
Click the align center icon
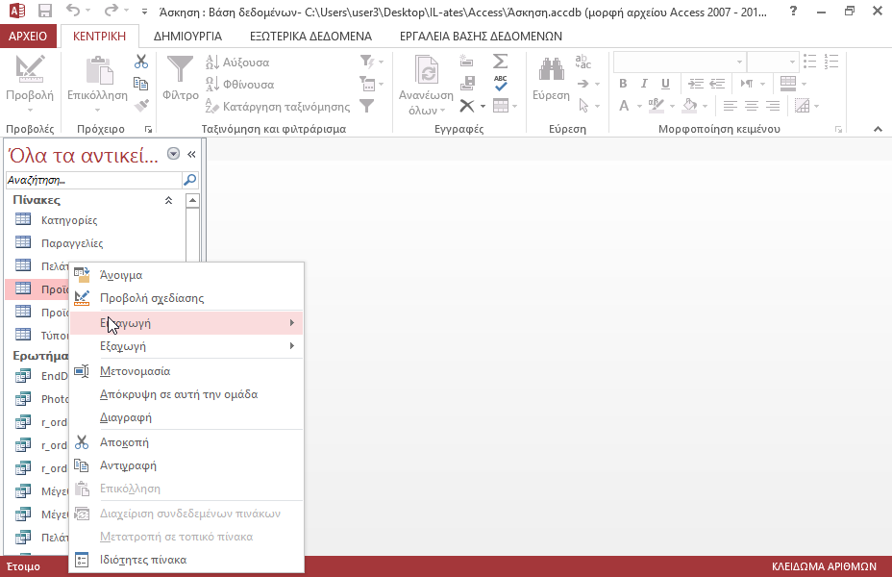click(x=752, y=106)
